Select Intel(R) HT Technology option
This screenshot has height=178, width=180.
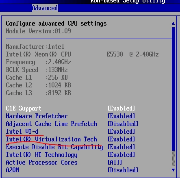pos(41,155)
